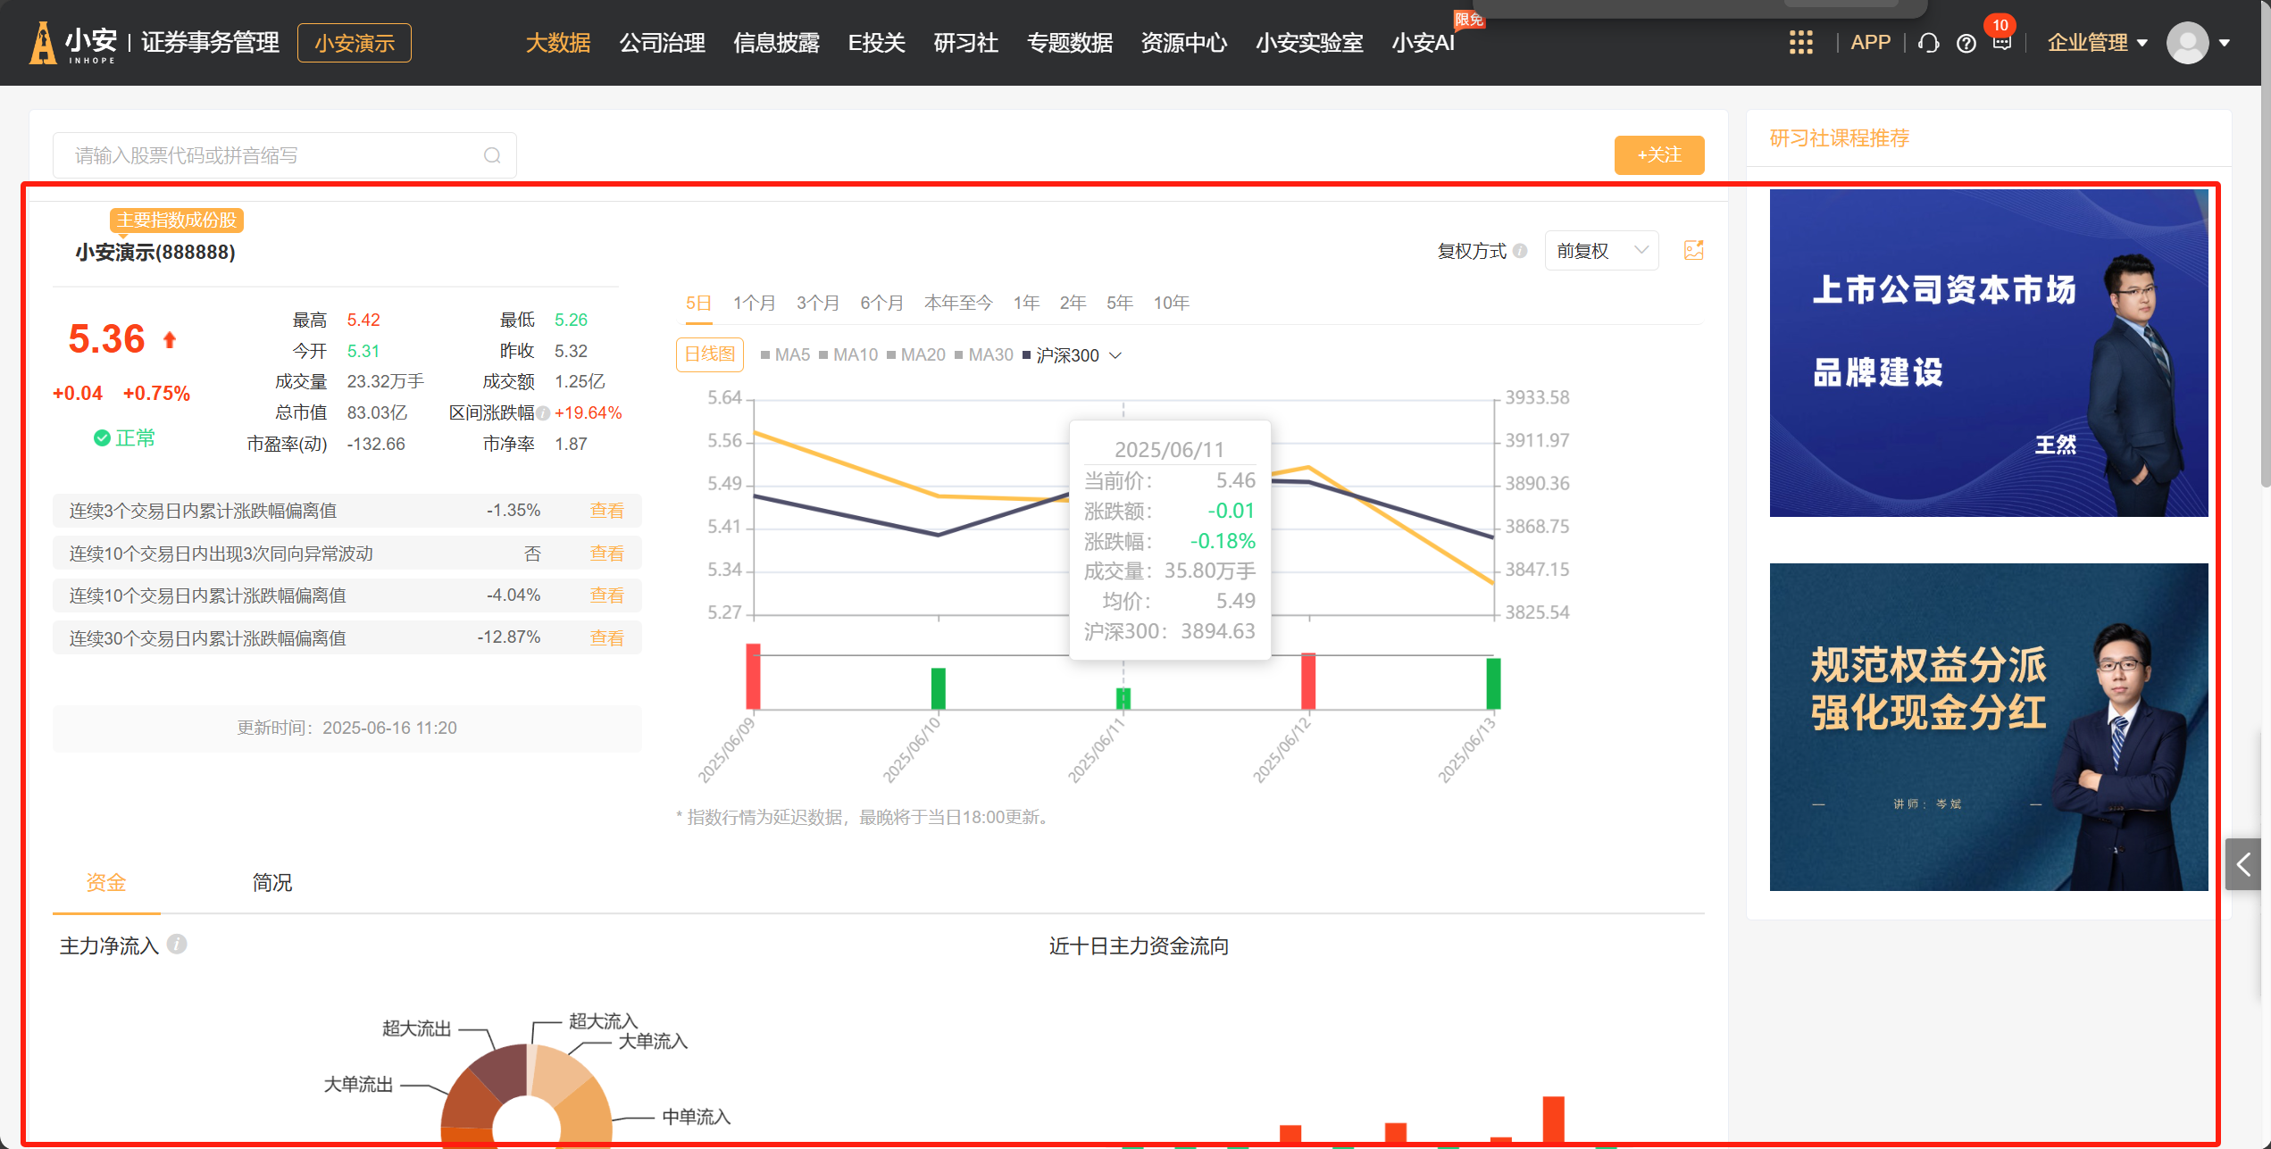Open the 企业管理 dropdown
The width and height of the screenshot is (2271, 1149).
click(2096, 43)
